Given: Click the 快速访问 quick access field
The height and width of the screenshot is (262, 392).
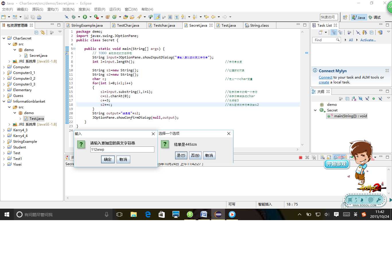Looking at the screenshot, I should (x=329, y=17).
